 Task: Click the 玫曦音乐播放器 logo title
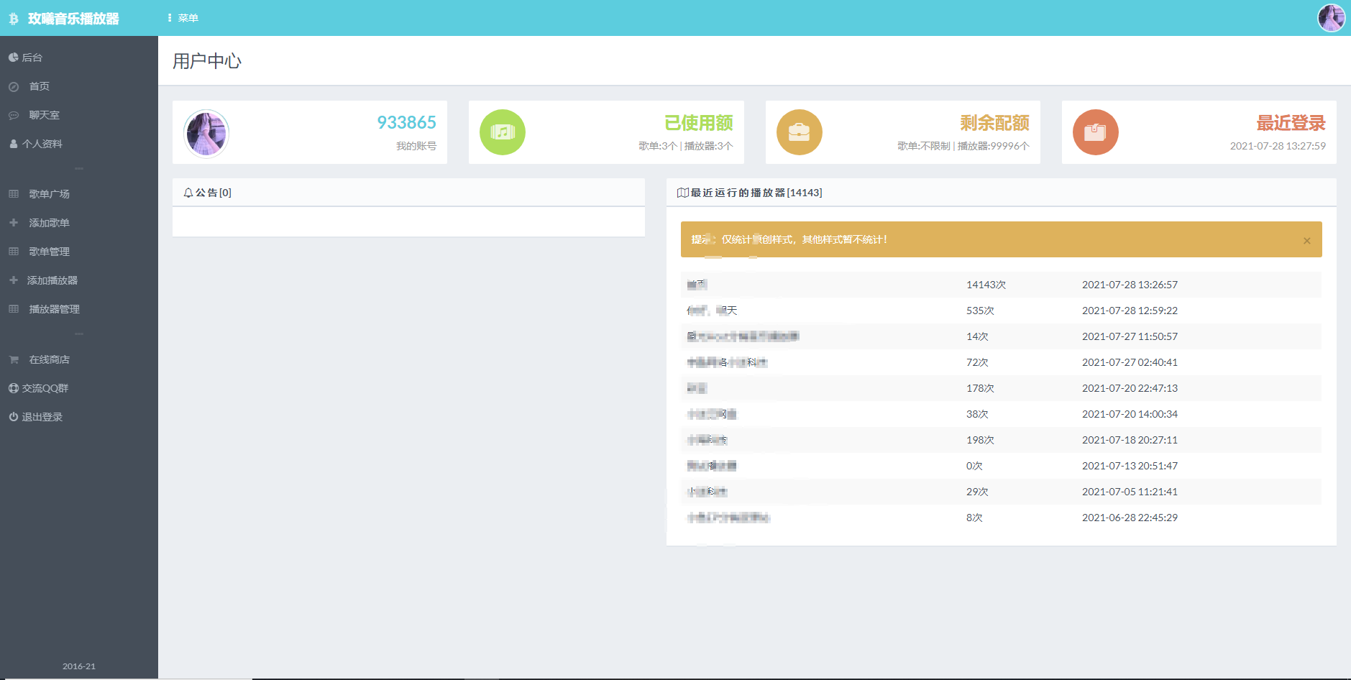point(73,19)
